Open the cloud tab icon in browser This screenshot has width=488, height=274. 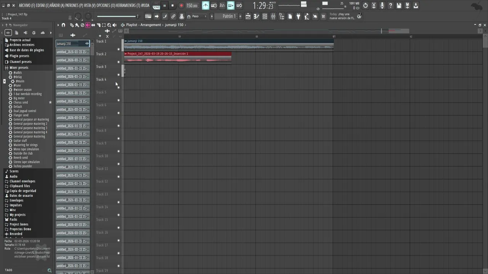pos(42,33)
